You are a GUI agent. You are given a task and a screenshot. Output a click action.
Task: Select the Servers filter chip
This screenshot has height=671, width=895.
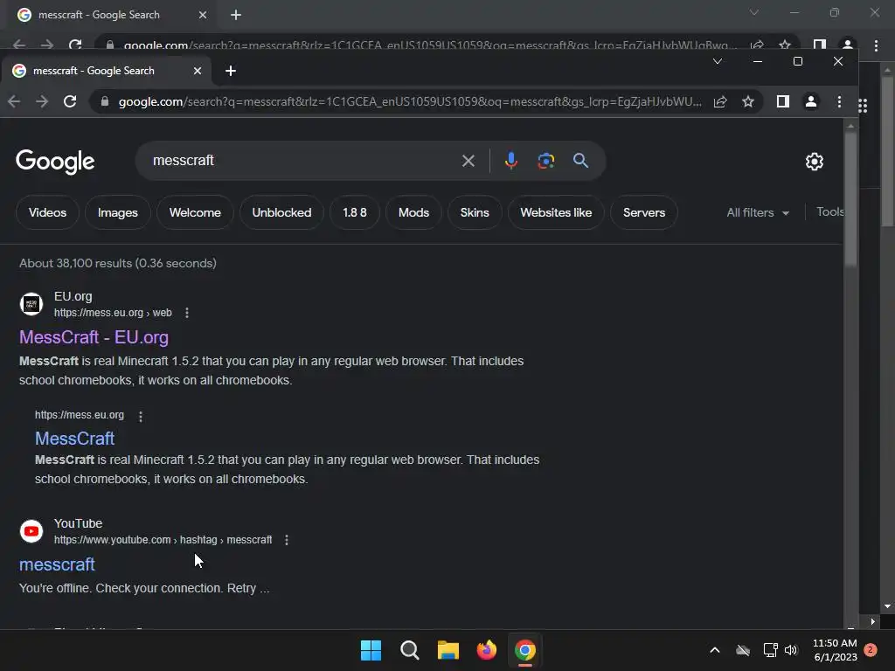tap(644, 212)
